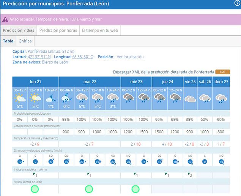
Task: Open the Aviso especial temporal de nieve notice
Action: (55, 19)
